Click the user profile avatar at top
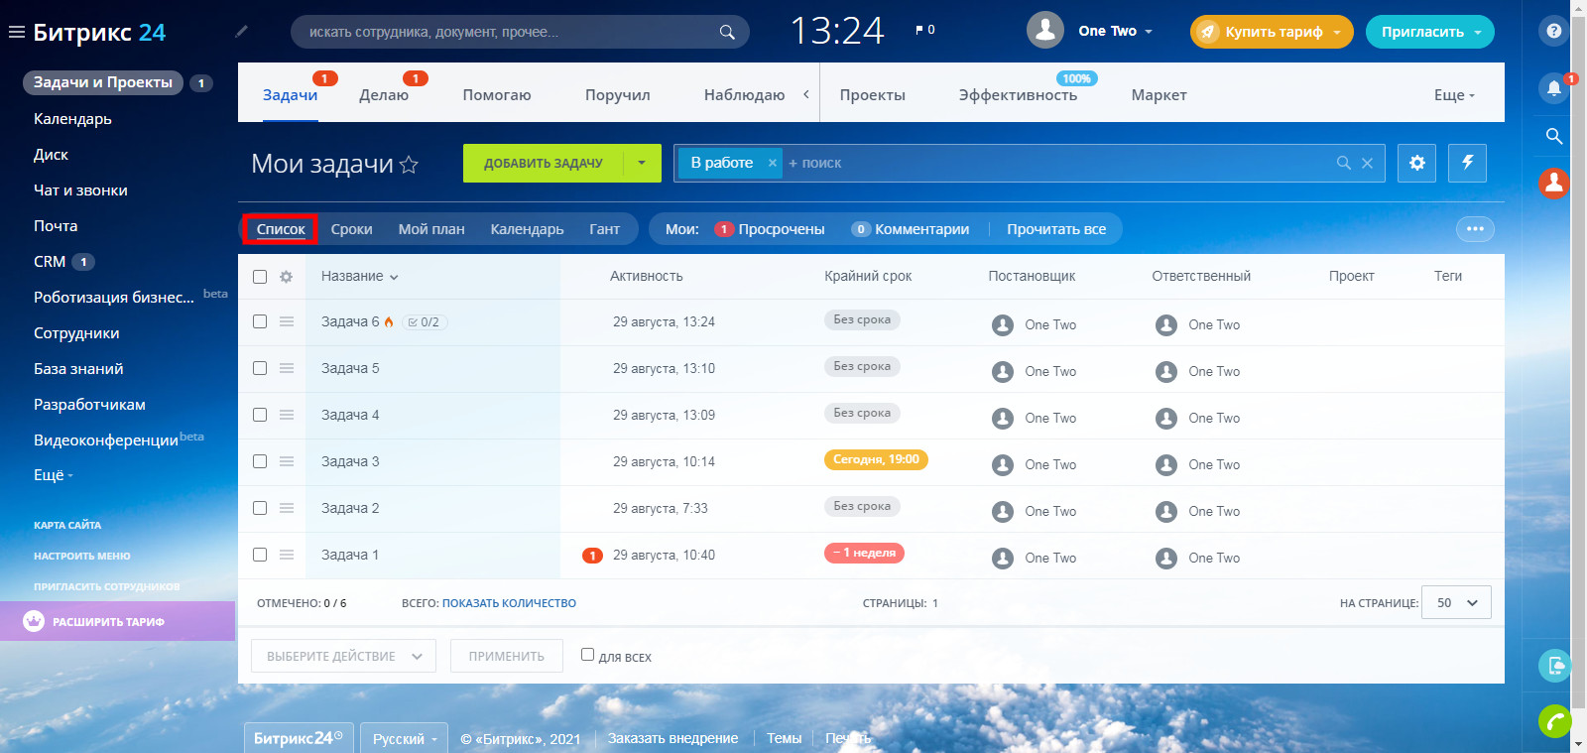The image size is (1587, 753). 1044,31
